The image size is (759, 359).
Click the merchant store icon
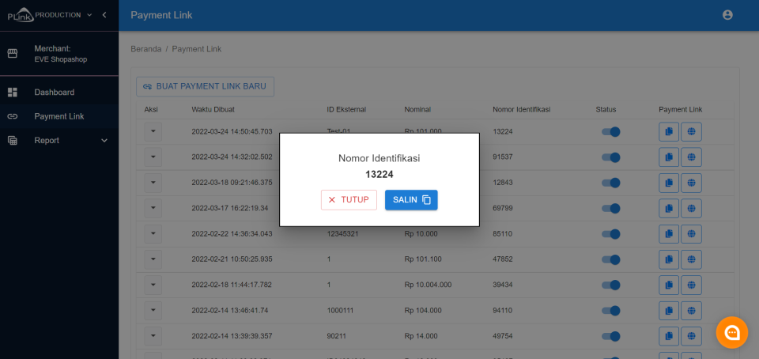[x=13, y=53]
